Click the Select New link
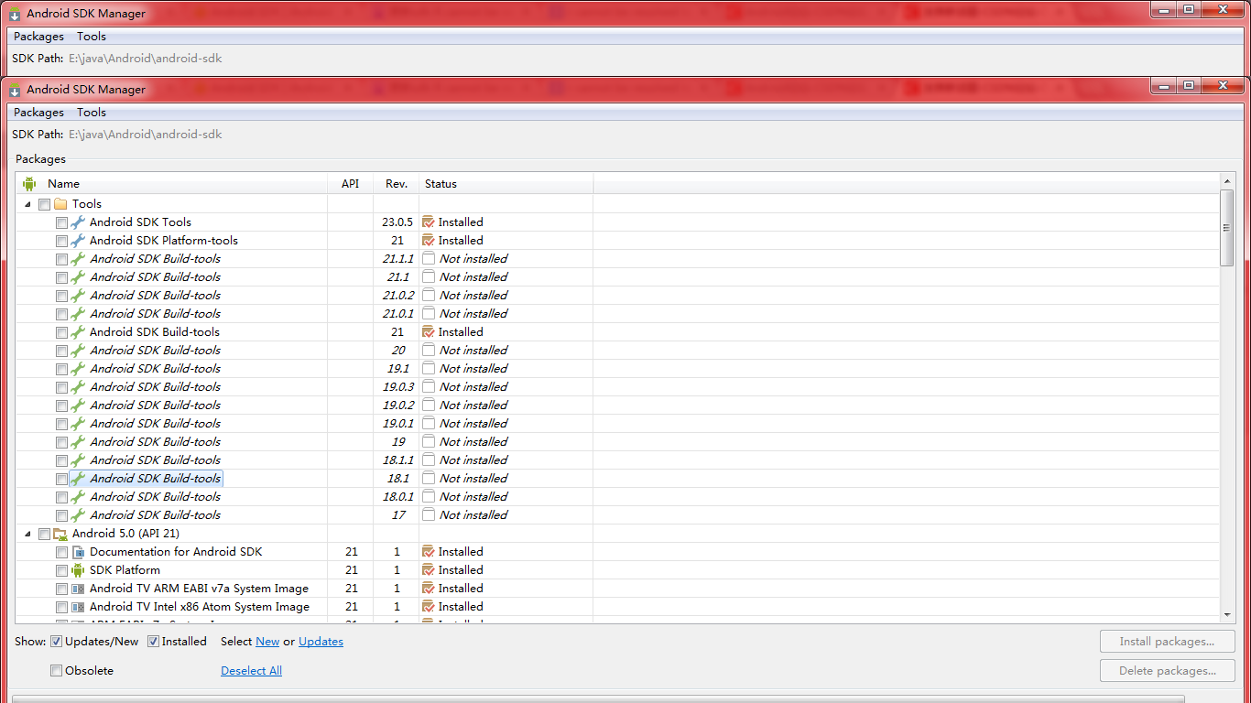This screenshot has height=703, width=1251. 267,642
